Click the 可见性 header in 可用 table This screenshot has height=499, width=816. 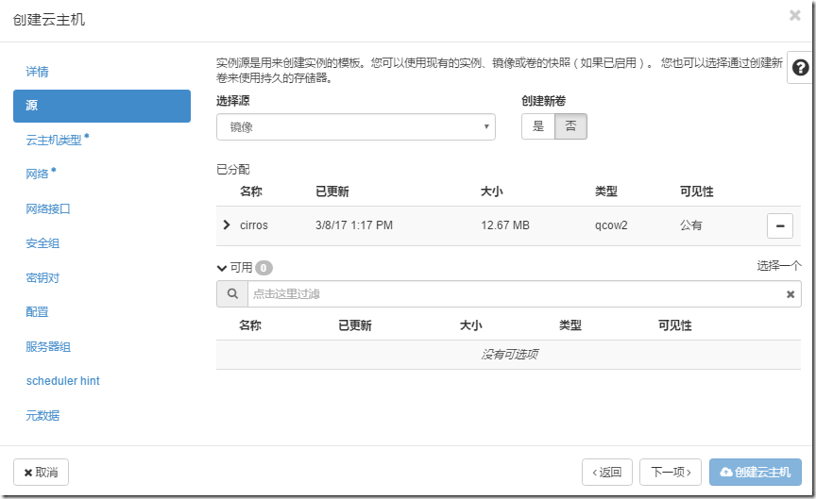(x=675, y=325)
